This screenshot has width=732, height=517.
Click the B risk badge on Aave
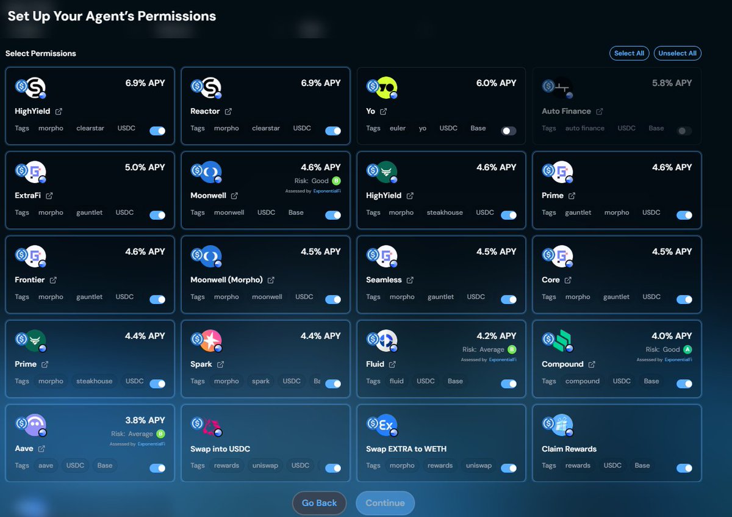click(x=160, y=434)
